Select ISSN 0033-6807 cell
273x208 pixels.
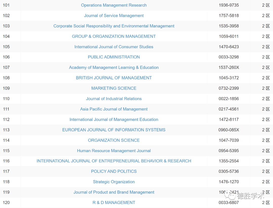tap(229, 203)
